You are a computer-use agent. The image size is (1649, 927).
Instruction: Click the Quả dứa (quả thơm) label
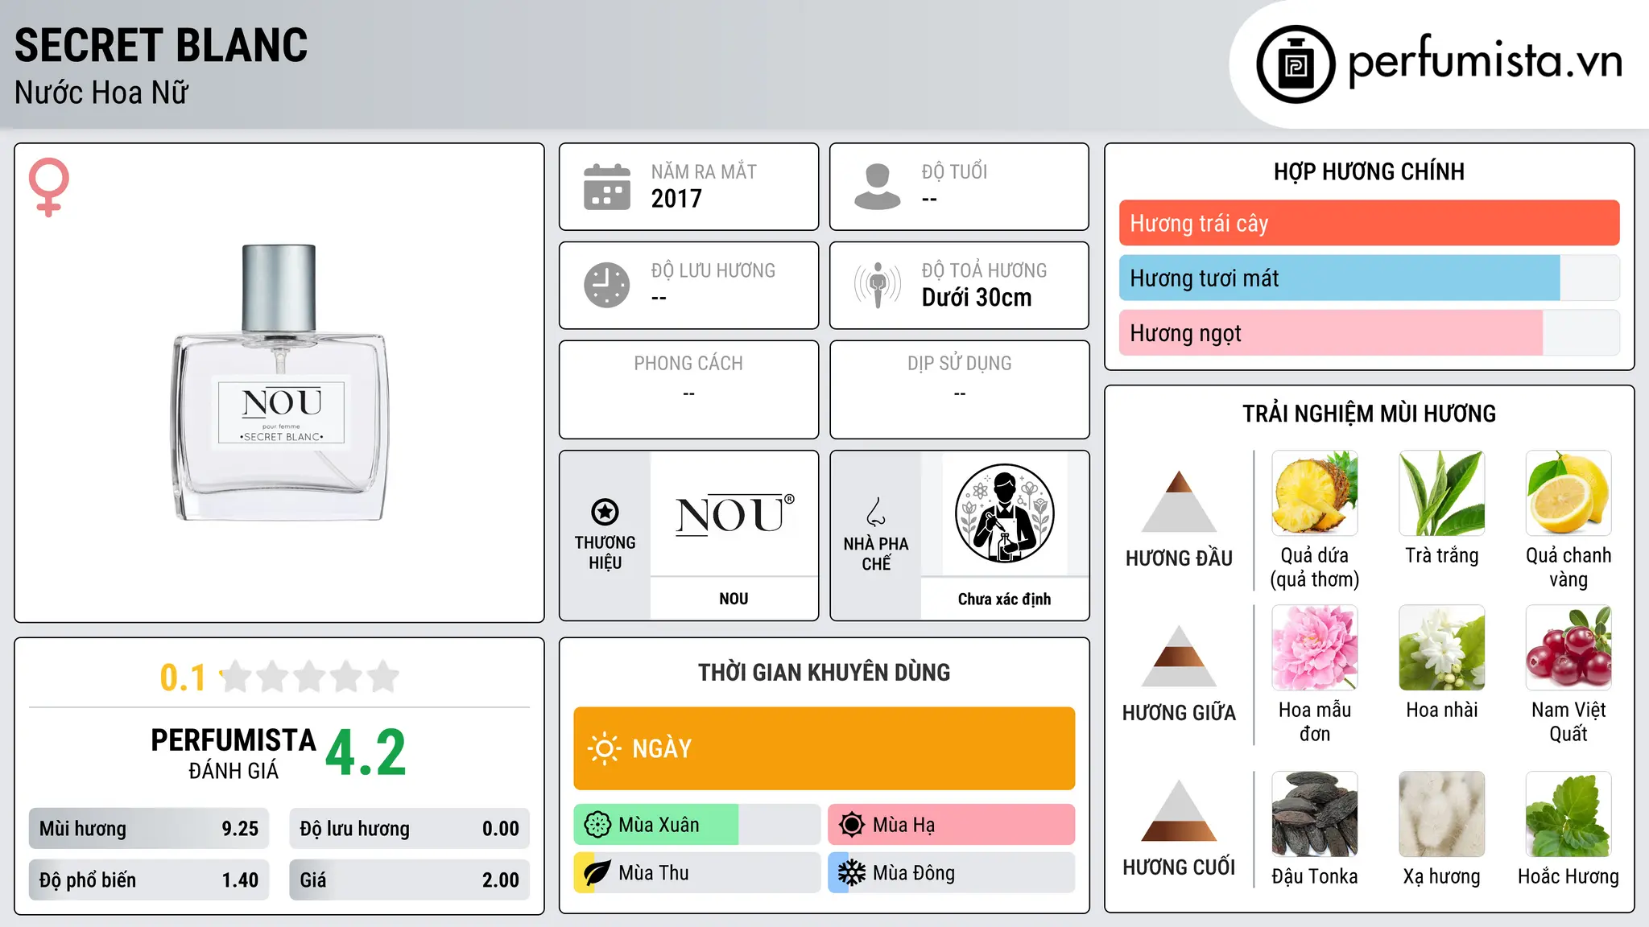(x=1315, y=567)
